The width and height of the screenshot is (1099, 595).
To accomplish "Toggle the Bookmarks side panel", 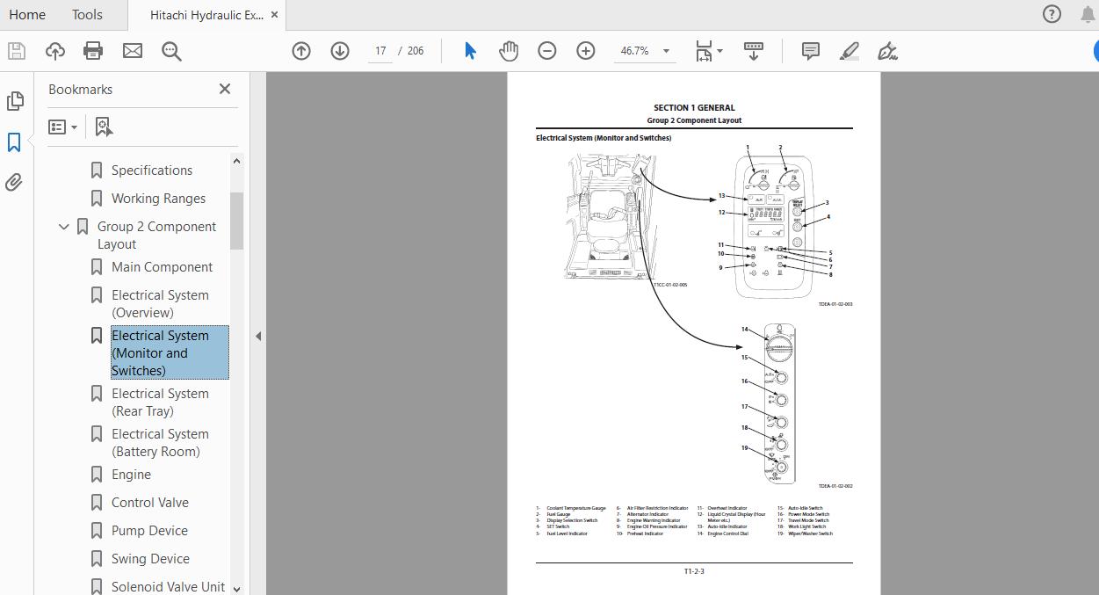I will click(x=15, y=142).
